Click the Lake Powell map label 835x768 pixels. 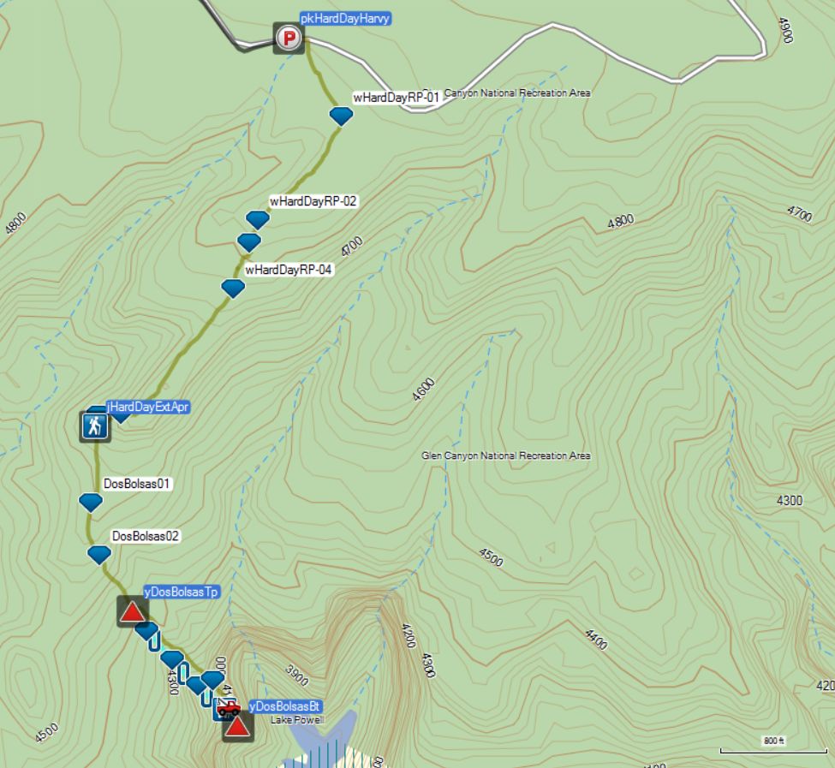click(297, 720)
